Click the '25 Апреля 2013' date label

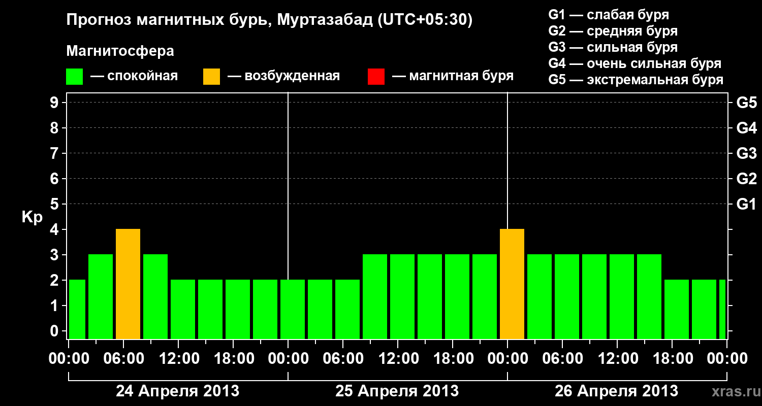pos(397,391)
